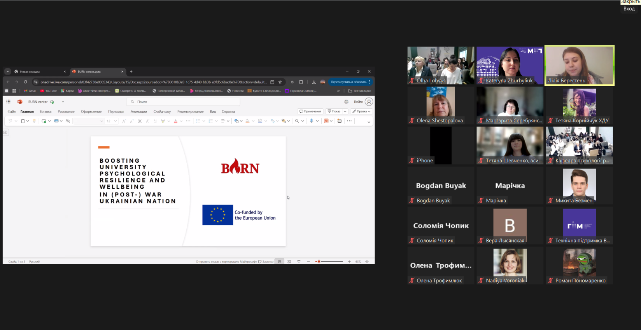
Task: Open the settings gear icon in PowerPoint
Action: (346, 102)
